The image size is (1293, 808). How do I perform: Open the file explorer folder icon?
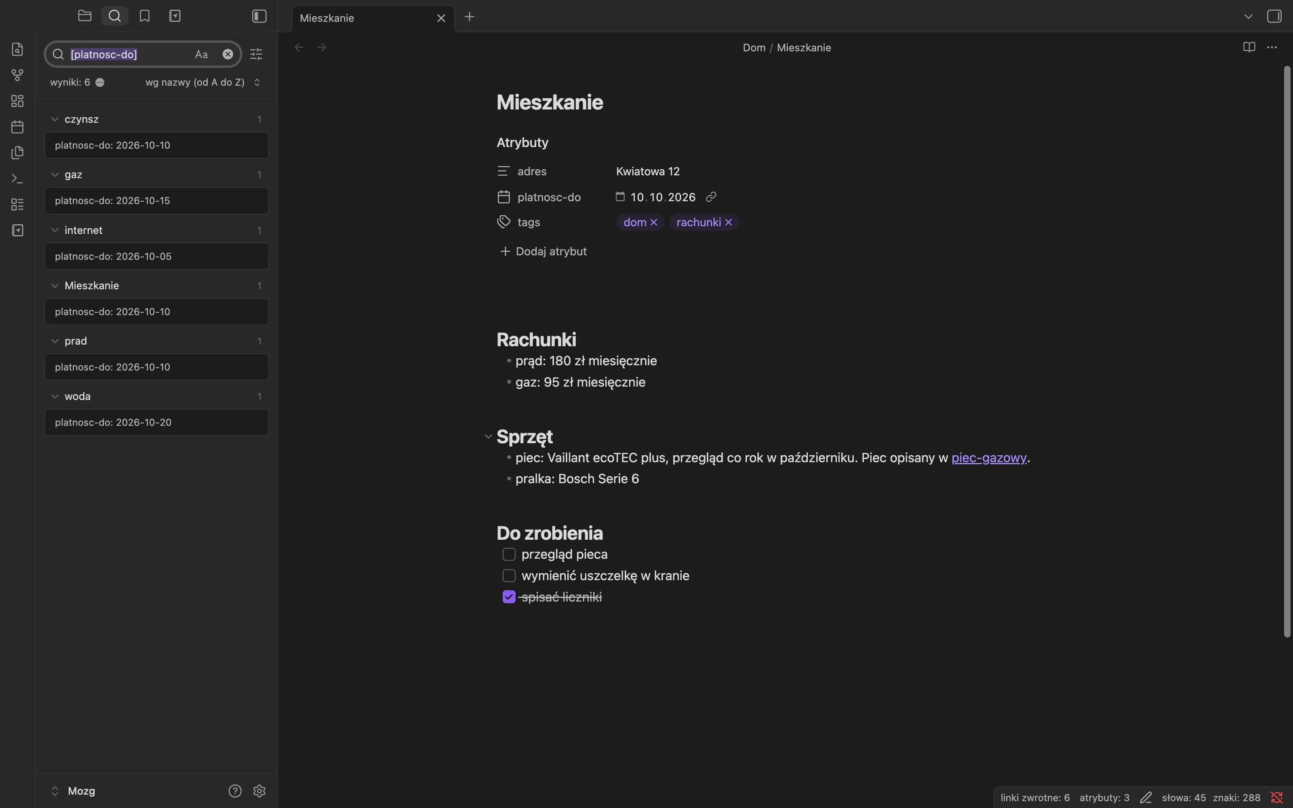click(84, 16)
